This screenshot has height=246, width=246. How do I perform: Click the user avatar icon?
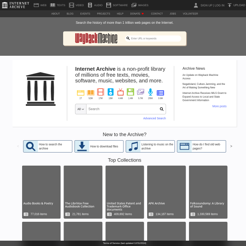click(196, 5)
